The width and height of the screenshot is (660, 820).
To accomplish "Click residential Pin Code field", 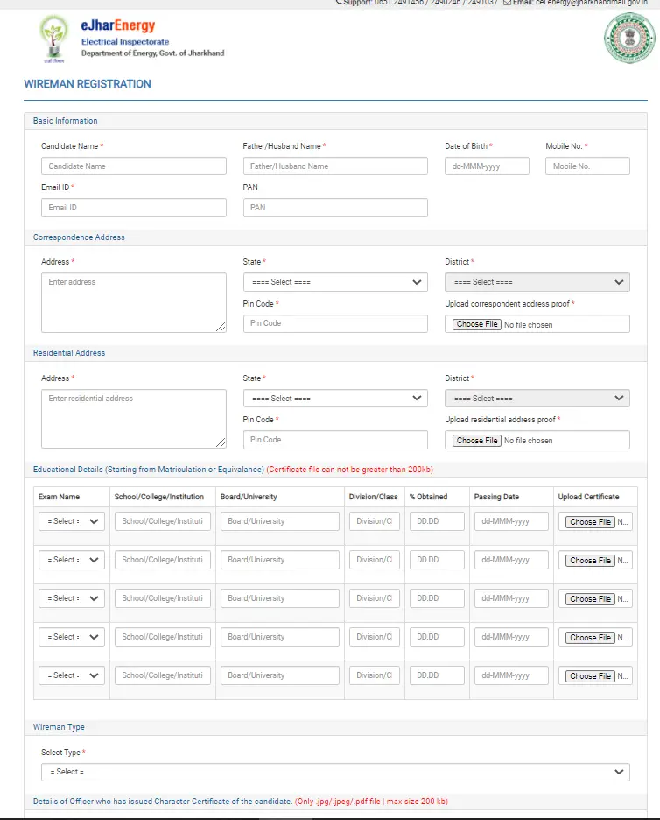I will [x=335, y=440].
